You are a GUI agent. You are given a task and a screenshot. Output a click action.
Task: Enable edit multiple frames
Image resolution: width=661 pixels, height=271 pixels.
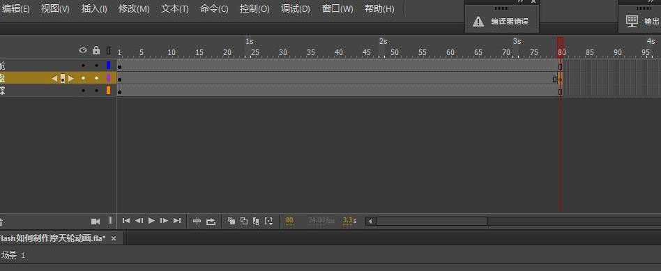(256, 221)
